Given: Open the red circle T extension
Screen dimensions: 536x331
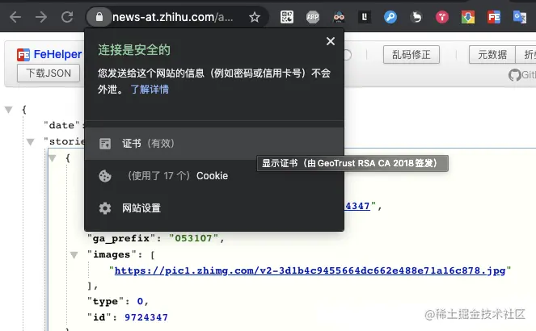Looking at the screenshot, I should pos(442,17).
